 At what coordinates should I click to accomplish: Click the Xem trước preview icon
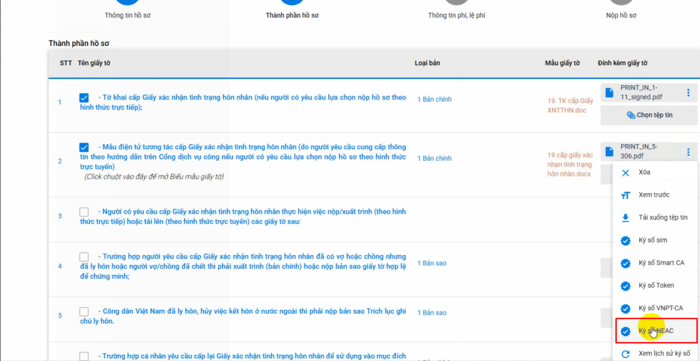pos(625,195)
